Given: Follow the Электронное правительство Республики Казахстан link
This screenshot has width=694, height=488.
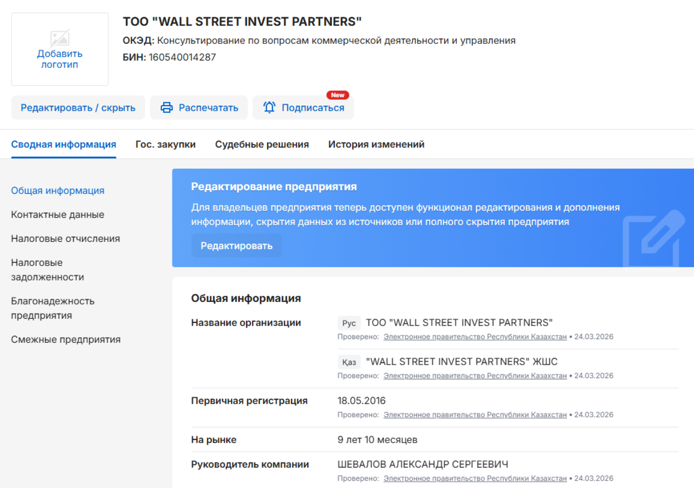Looking at the screenshot, I should (476, 336).
